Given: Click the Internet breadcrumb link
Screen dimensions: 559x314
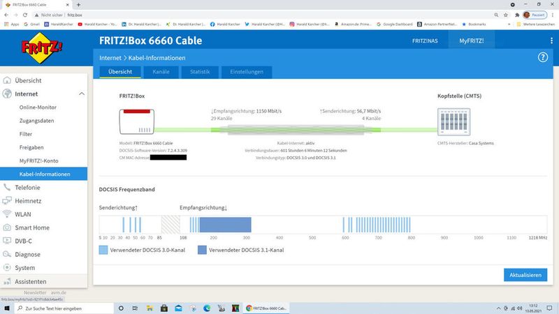Looking at the screenshot, I should (x=110, y=58).
